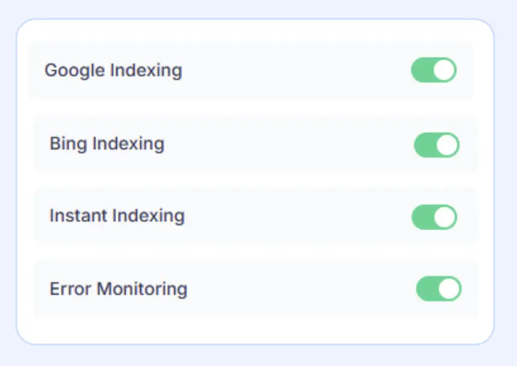Click the Instant Indexing row background

(x=253, y=217)
